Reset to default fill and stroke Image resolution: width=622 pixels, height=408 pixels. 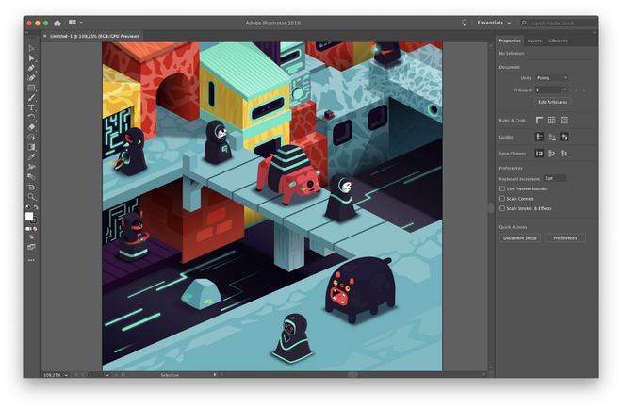click(27, 207)
